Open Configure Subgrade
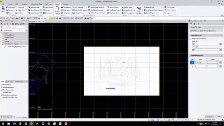The height and width of the screenshot is (126, 224). (96, 10)
